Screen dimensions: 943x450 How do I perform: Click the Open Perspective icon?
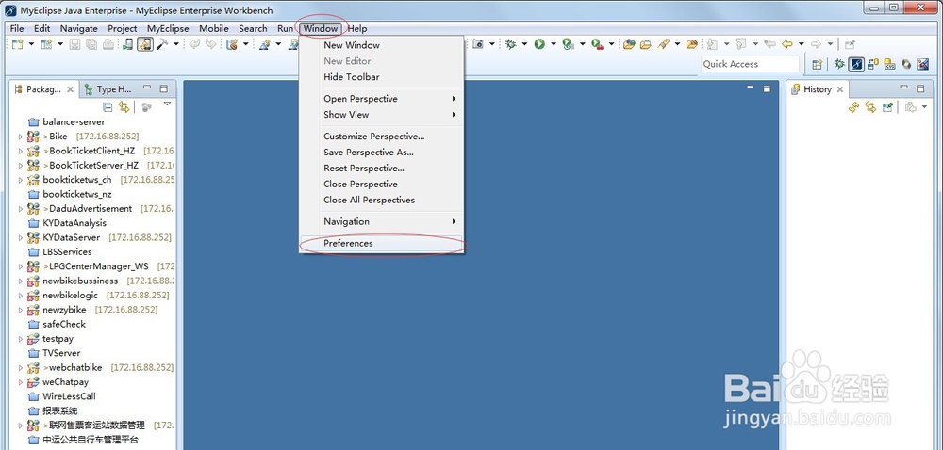click(817, 65)
